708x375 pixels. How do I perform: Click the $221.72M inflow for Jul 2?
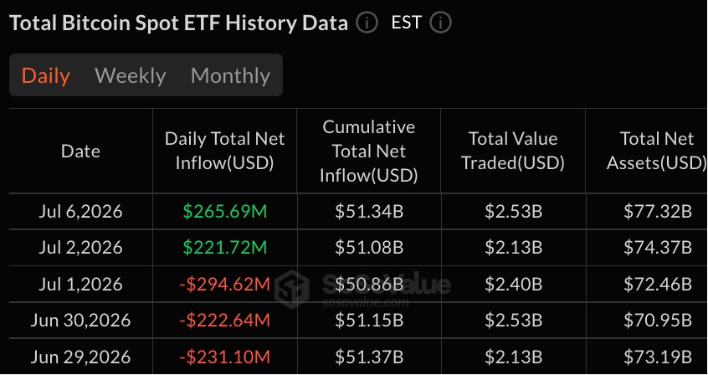pyautogui.click(x=225, y=248)
